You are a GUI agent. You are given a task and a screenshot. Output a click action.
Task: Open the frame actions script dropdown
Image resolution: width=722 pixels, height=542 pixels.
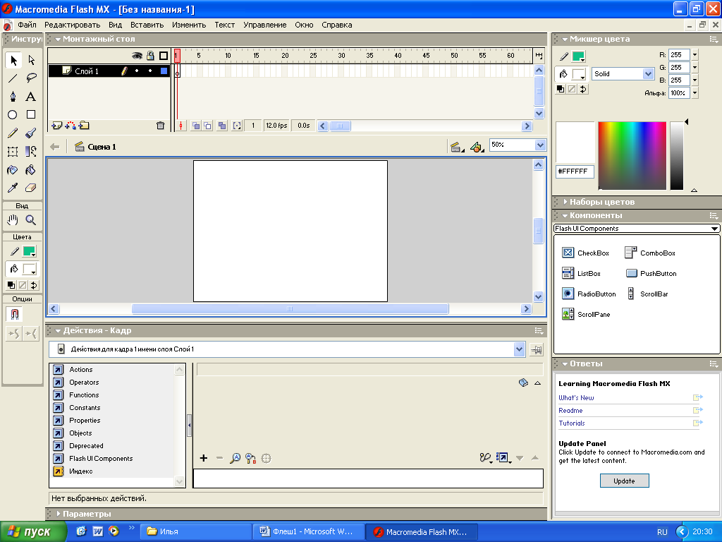click(x=520, y=349)
